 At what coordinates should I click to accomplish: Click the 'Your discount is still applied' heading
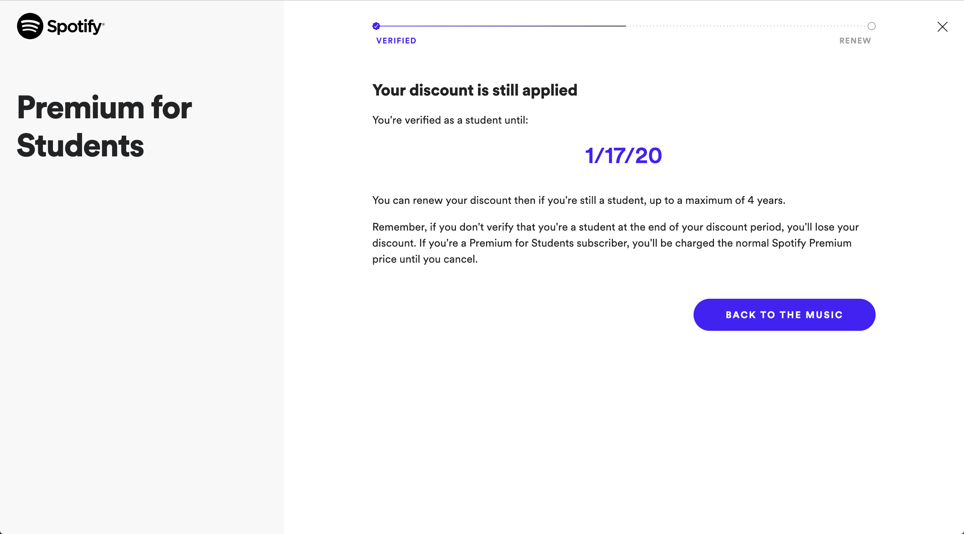[x=475, y=90]
